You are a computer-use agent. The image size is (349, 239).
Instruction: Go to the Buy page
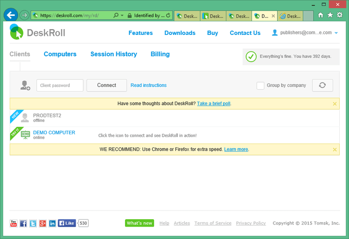click(x=213, y=33)
